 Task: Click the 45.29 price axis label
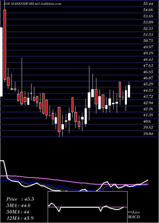pos(148,84)
